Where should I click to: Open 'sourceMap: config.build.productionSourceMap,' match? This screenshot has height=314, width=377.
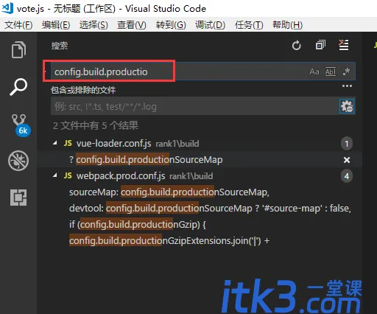coord(169,192)
